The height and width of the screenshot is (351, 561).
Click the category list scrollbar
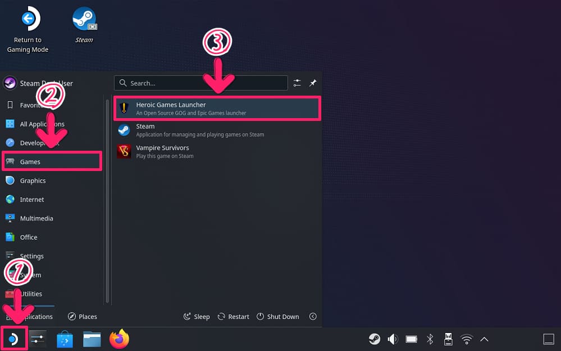[107, 201]
